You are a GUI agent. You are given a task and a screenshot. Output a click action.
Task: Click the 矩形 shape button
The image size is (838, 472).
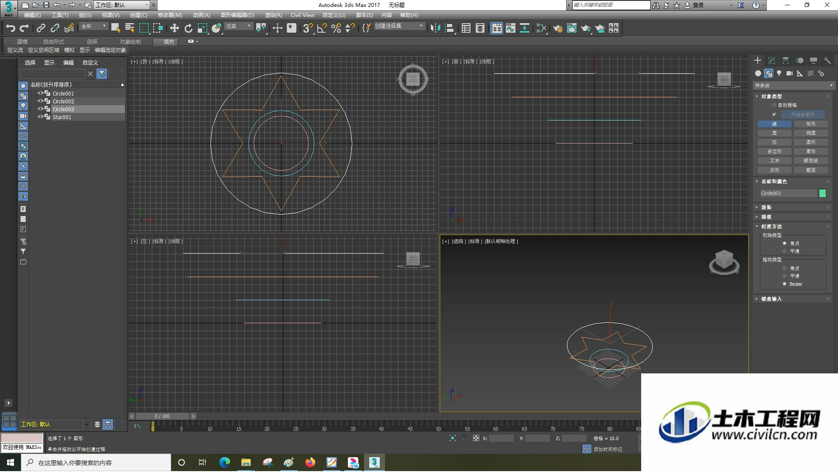click(811, 124)
